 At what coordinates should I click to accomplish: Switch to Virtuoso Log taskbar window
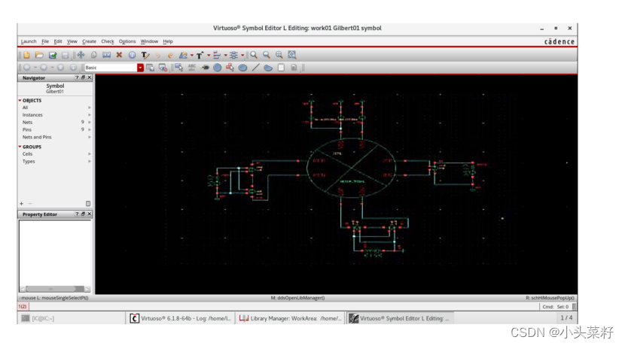tap(181, 318)
